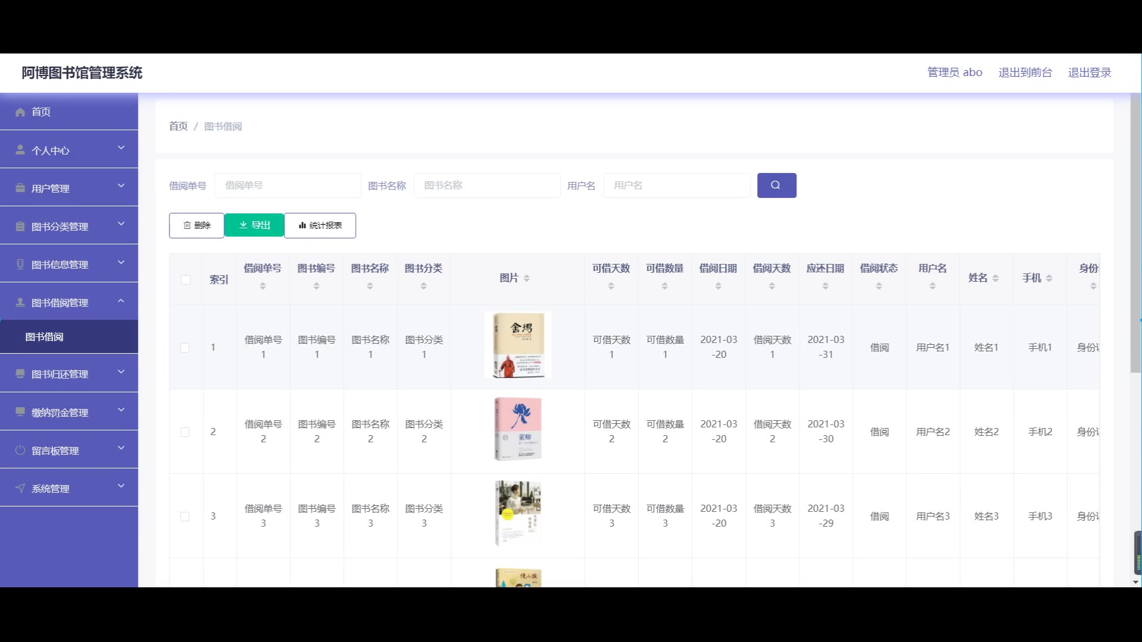Check the checkbox for row 1
1142x642 pixels.
pyautogui.click(x=185, y=348)
